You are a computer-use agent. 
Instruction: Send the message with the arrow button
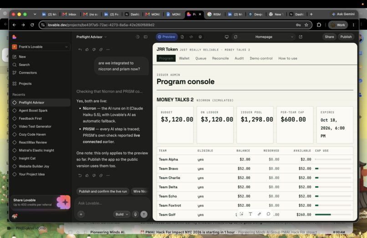[x=144, y=214]
